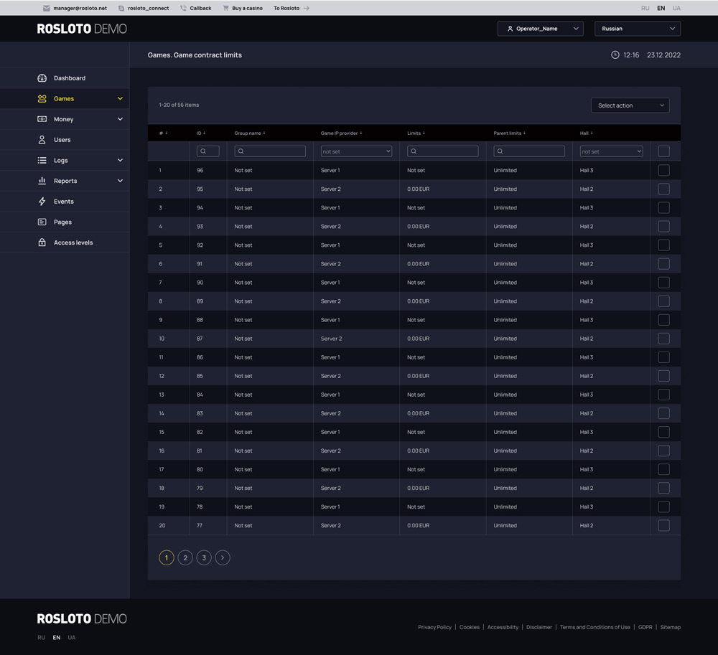Click the Events lightning bolt icon
This screenshot has height=655, width=718.
point(42,202)
